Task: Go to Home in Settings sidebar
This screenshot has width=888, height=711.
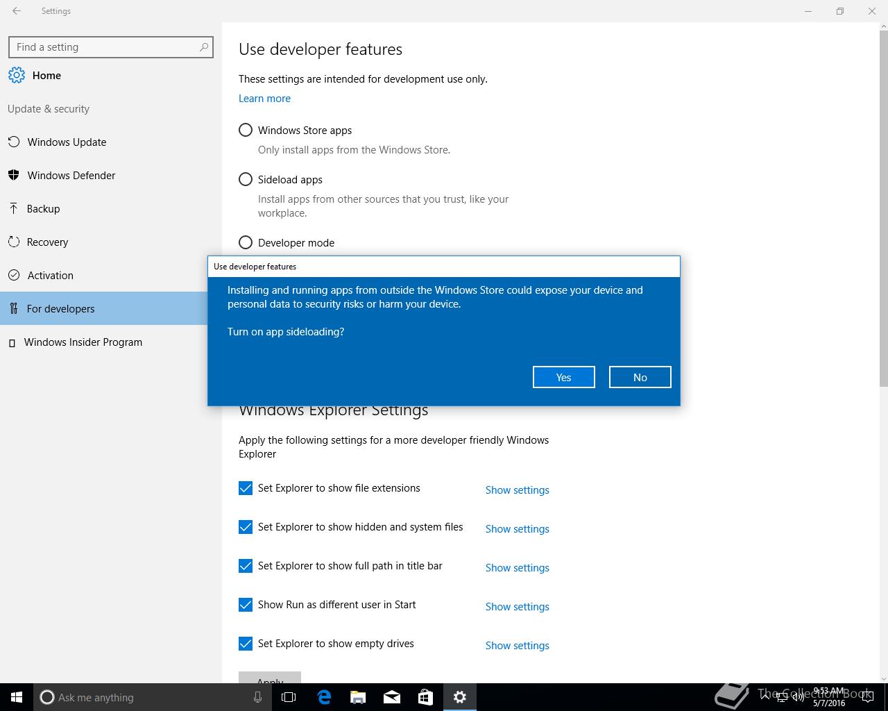Action: pyautogui.click(x=111, y=76)
